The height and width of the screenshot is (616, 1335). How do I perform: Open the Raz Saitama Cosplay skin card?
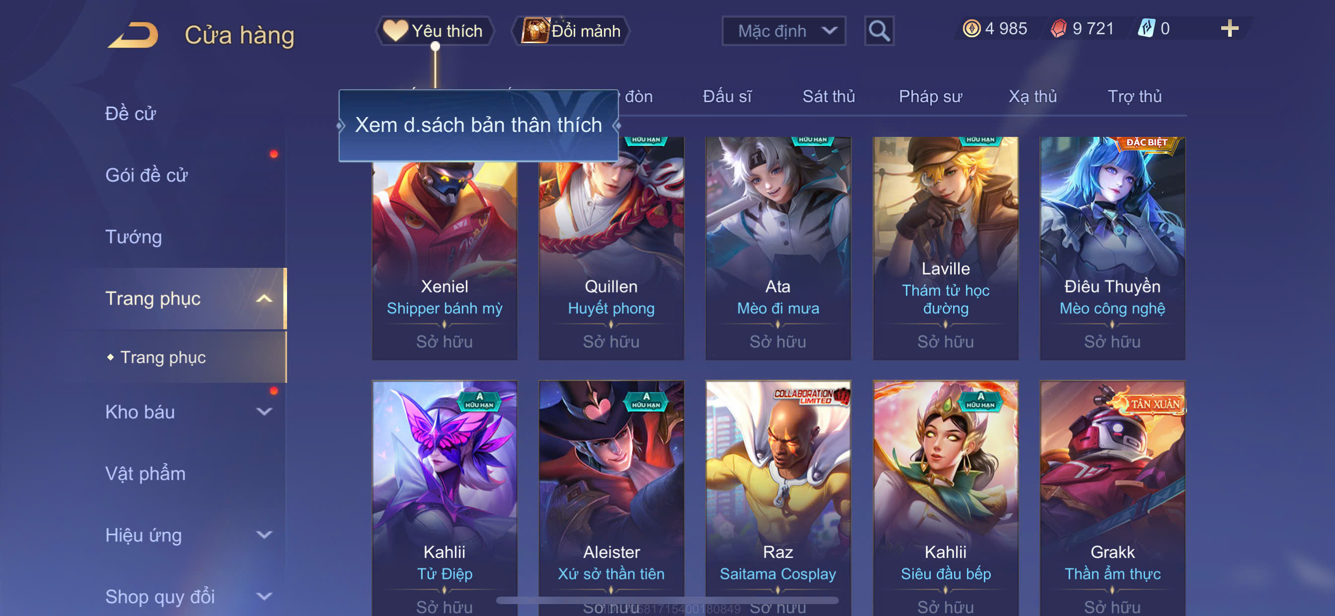point(777,498)
